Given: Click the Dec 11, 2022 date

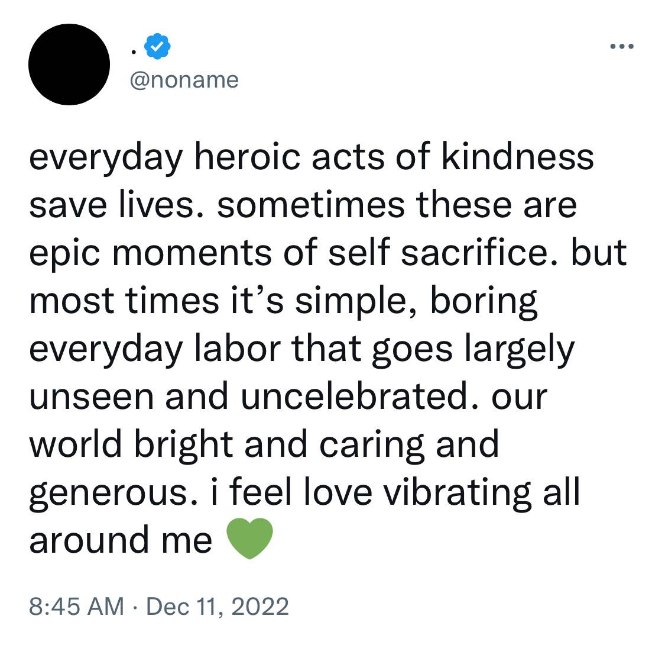Looking at the screenshot, I should 218,607.
